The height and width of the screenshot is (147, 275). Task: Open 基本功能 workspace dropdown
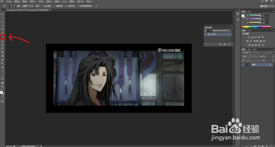pyautogui.click(x=266, y=6)
